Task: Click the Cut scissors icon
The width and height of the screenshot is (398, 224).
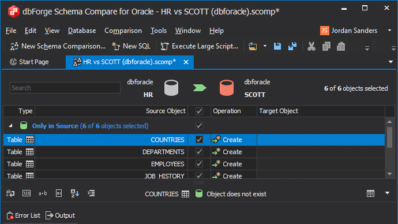Action: coord(311,46)
